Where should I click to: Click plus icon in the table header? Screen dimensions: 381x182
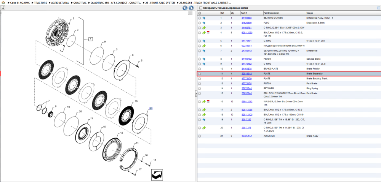pyautogui.click(x=200, y=13)
